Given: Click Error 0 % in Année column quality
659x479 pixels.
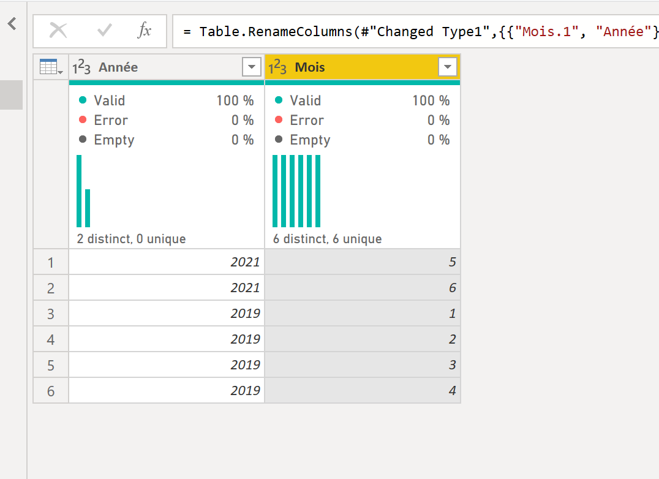Looking at the screenshot, I should click(166, 120).
